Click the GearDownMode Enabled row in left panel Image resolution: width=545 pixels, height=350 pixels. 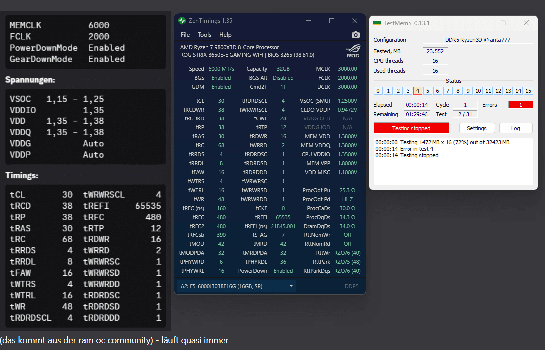coord(67,59)
